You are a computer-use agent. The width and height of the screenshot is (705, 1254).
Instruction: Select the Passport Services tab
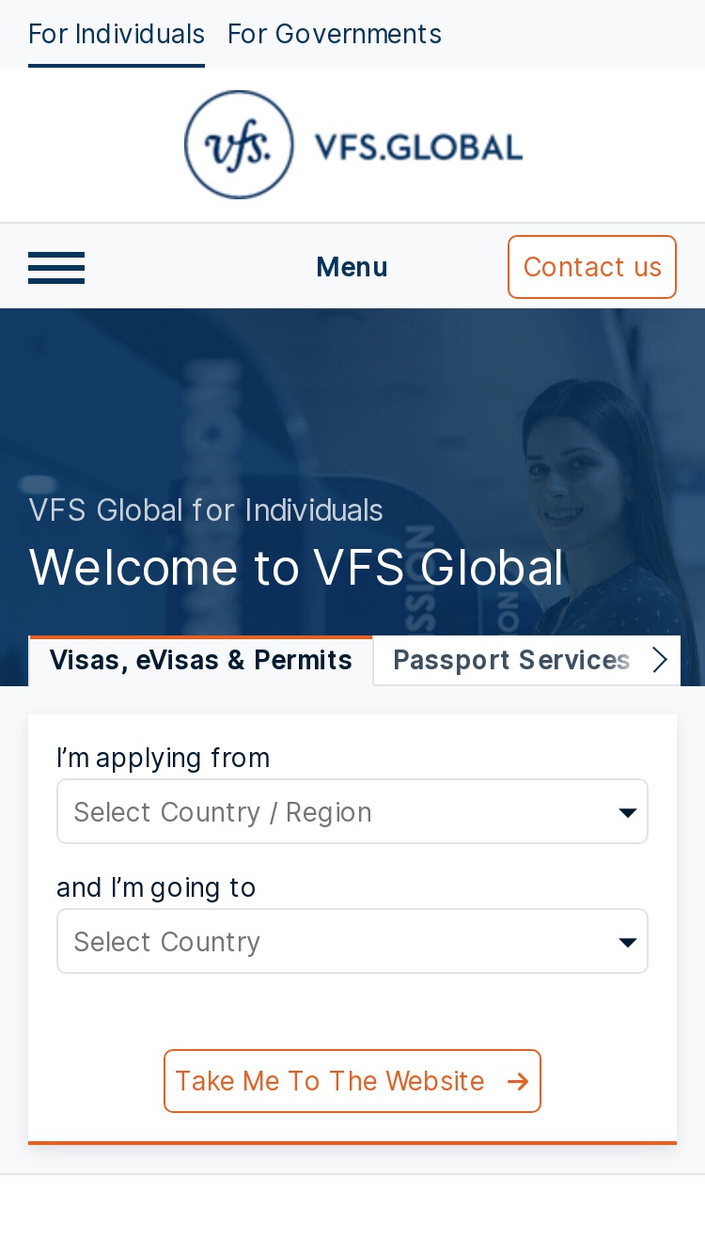pyautogui.click(x=511, y=661)
